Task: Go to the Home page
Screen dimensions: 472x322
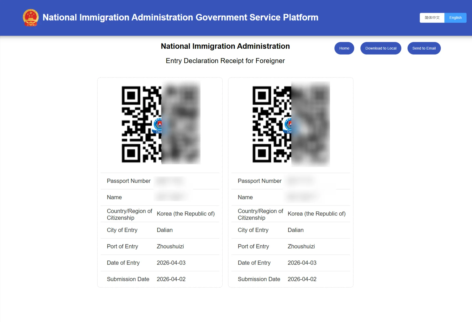Action: 344,48
